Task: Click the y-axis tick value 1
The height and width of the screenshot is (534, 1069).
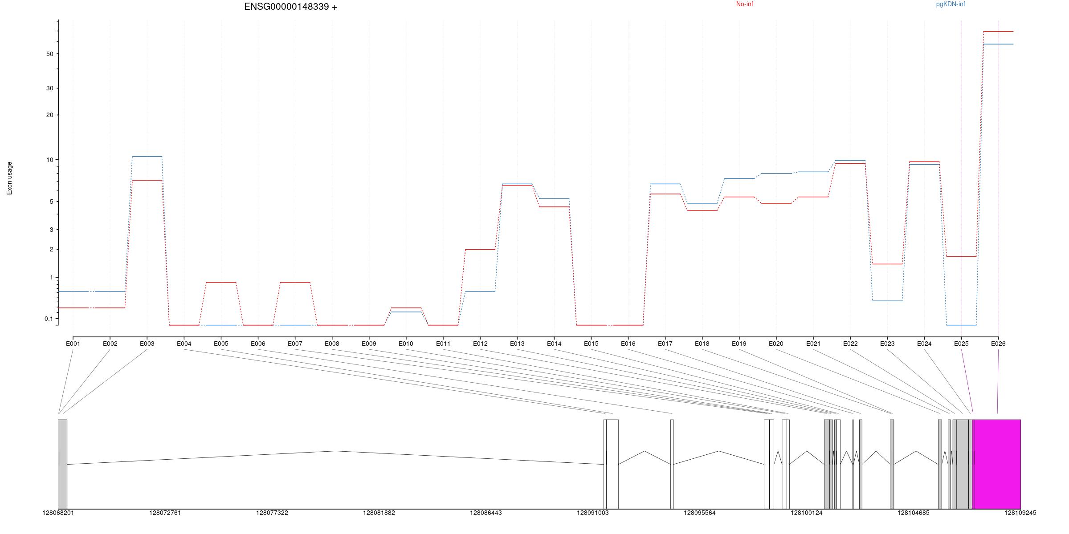Action: [x=51, y=277]
